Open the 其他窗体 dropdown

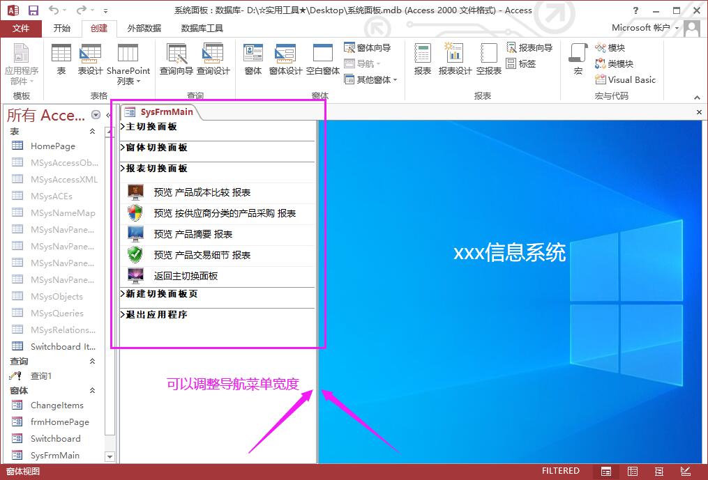(x=371, y=80)
